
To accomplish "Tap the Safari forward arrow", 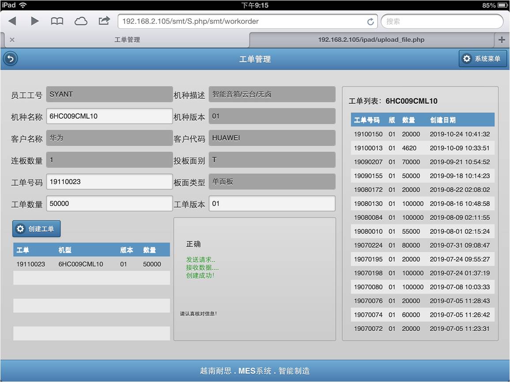I will click(x=34, y=21).
